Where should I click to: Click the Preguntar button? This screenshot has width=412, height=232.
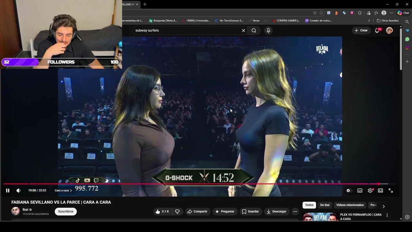[225, 211]
